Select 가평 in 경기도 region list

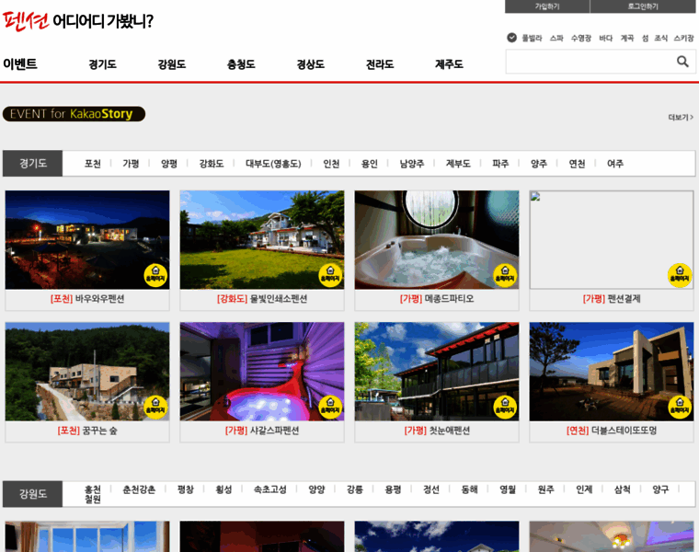(131, 164)
